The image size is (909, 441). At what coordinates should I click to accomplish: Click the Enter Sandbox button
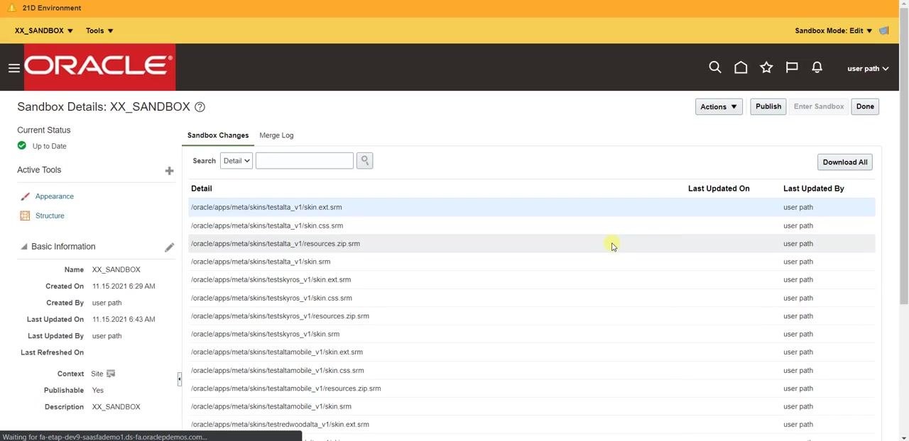pyautogui.click(x=819, y=106)
